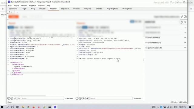Click the system.listMethods line in request
This screenshot has height=109, width=194.
click(23, 67)
